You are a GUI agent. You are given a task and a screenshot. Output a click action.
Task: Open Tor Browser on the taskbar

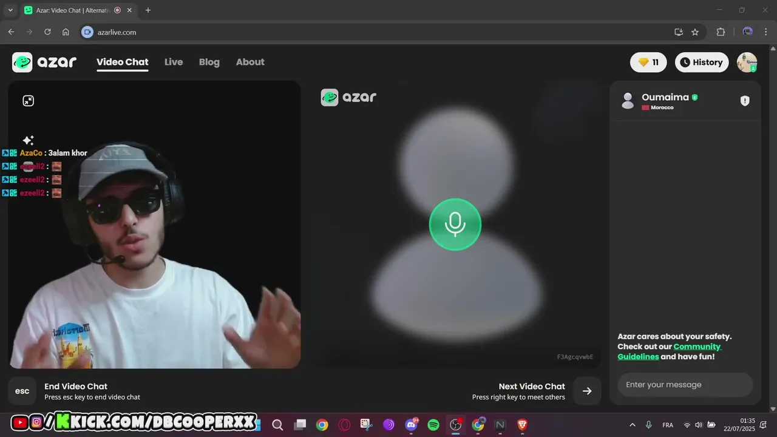(x=388, y=425)
